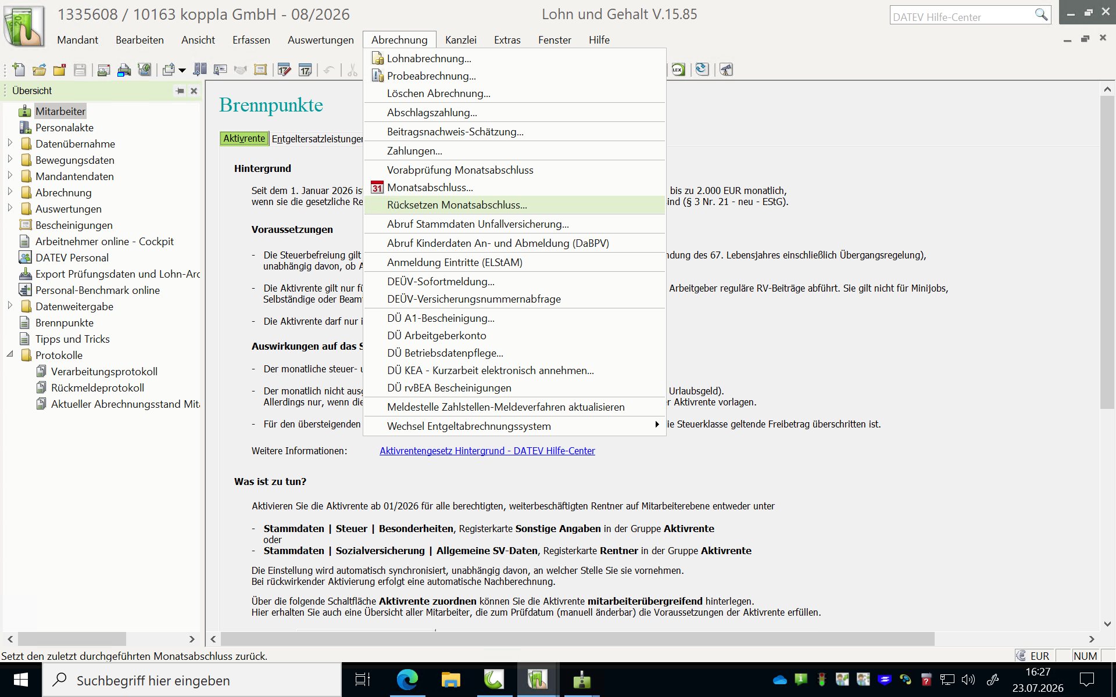Click the server transfer toolbar icon
Viewport: 1116px width, 697px height.
point(200,70)
